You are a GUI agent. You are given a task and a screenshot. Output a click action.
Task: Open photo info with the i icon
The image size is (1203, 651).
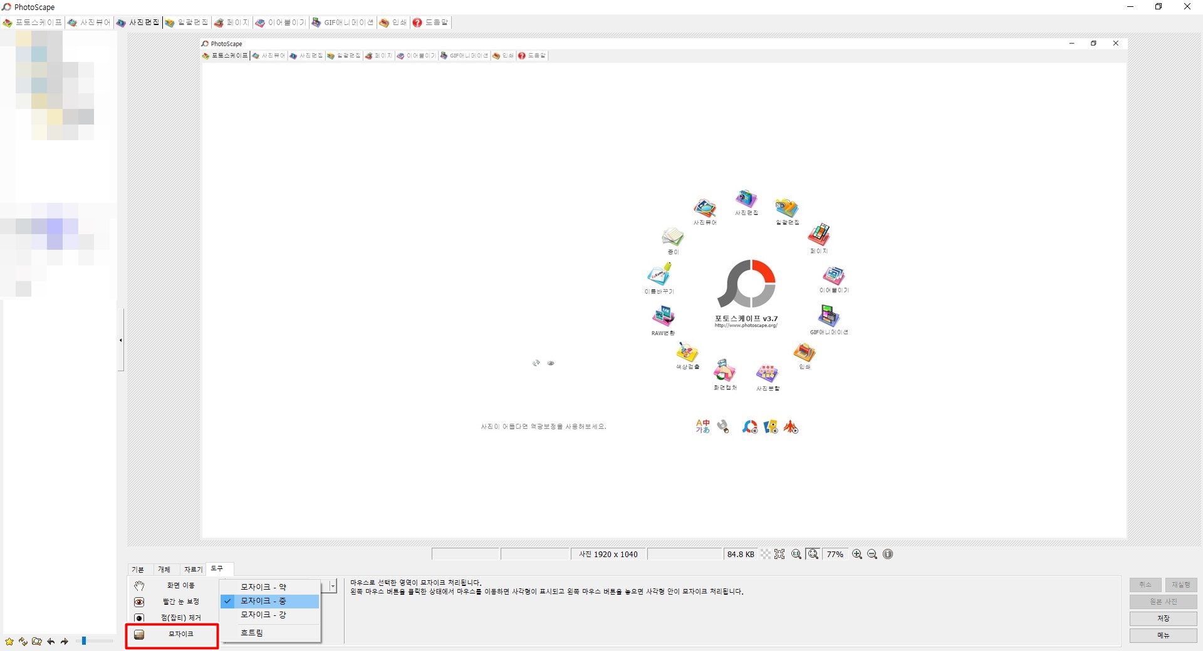[888, 554]
